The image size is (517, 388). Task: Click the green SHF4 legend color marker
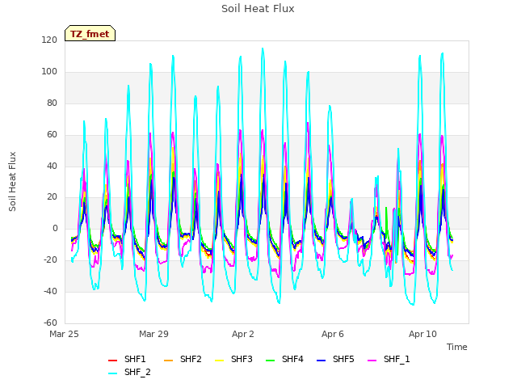270,360
